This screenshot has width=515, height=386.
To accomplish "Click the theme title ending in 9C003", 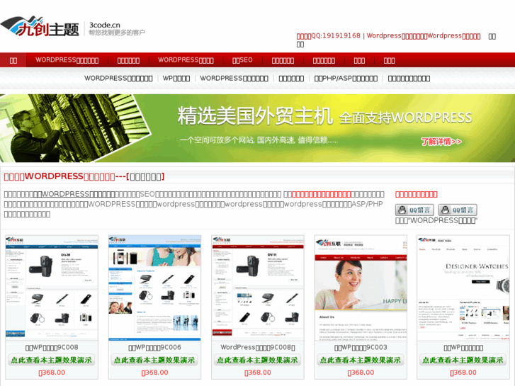I will point(361,347).
